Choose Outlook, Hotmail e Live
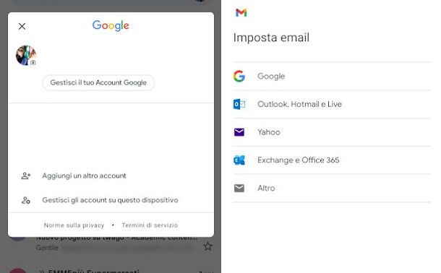Screen dimensions: 441x273 [332, 105]
